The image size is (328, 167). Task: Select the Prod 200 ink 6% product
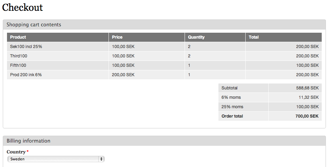pyautogui.click(x=26, y=75)
